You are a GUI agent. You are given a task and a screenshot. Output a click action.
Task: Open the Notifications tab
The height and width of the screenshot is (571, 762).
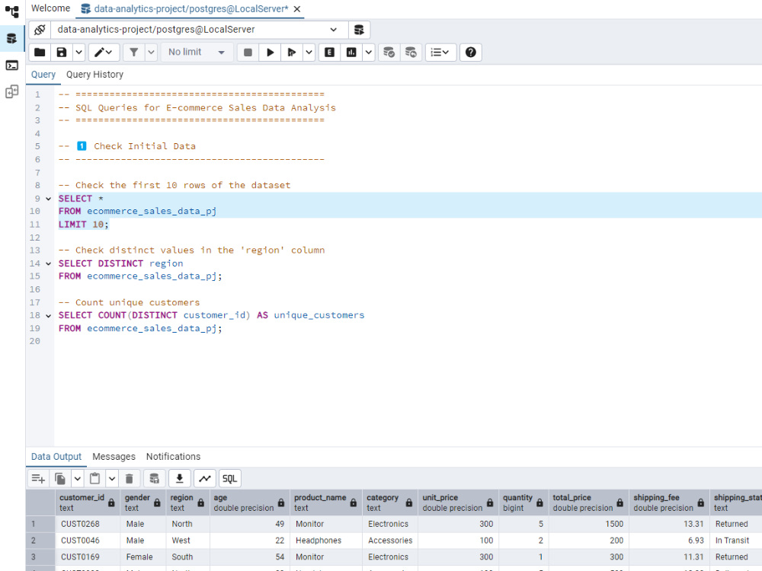[173, 456]
